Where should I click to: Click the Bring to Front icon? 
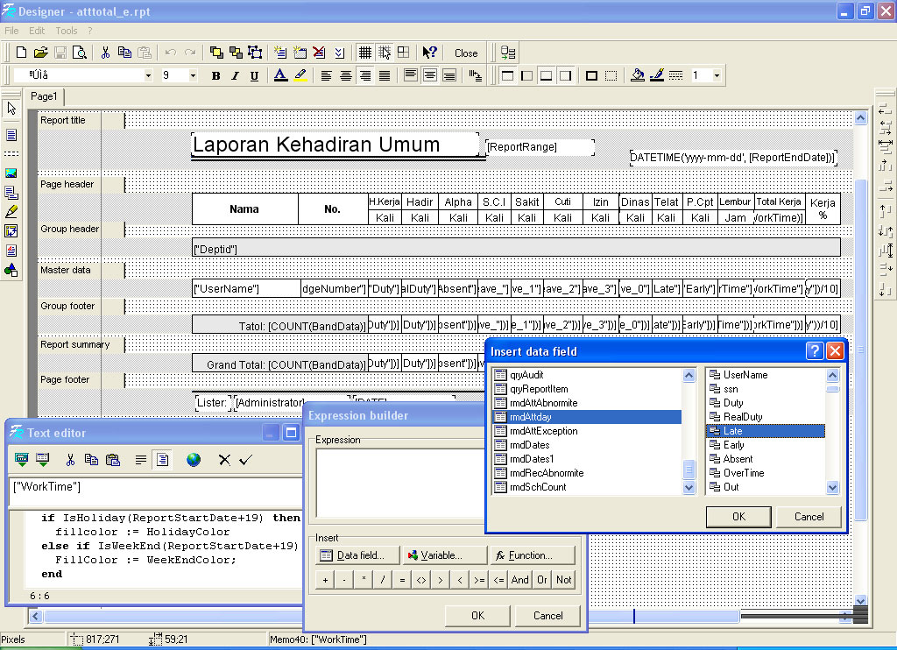click(215, 53)
